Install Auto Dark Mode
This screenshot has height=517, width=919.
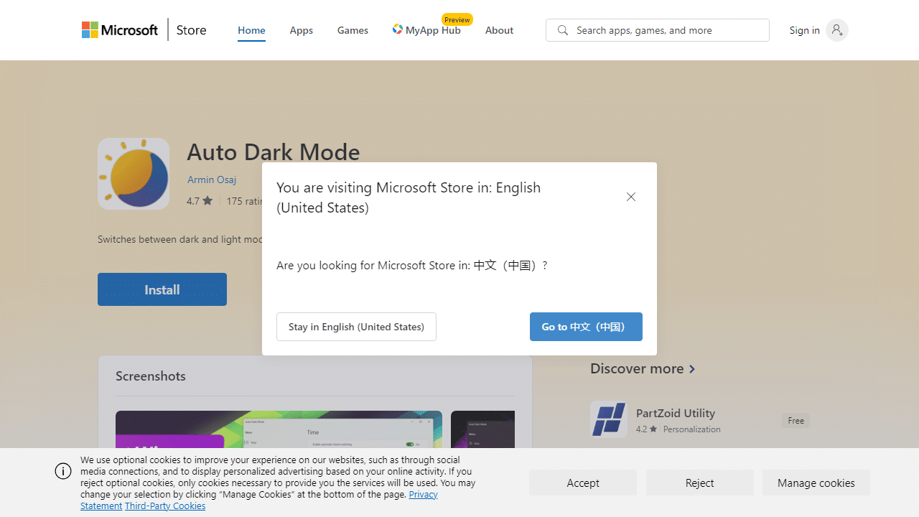click(x=162, y=289)
